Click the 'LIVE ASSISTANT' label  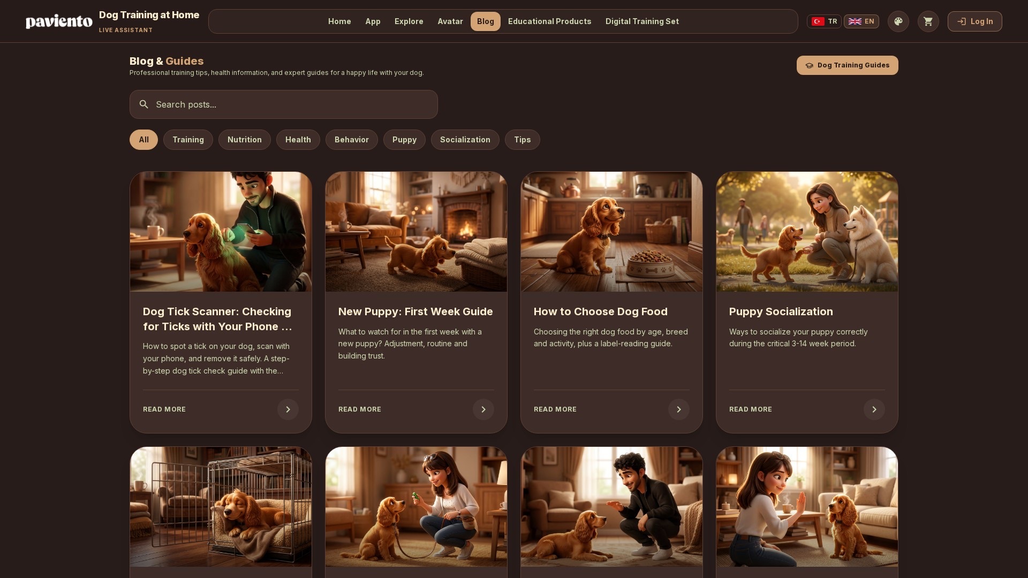(x=126, y=30)
